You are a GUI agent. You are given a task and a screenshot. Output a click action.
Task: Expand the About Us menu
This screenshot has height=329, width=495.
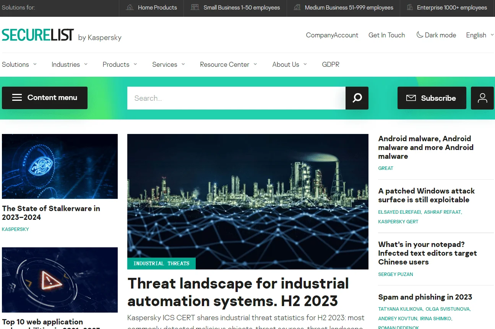pos(290,65)
